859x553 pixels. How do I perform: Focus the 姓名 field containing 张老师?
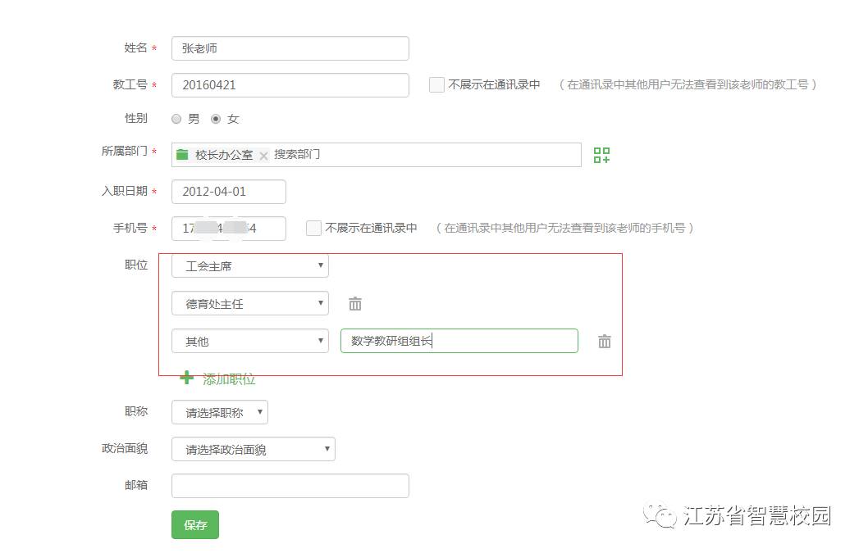[290, 48]
